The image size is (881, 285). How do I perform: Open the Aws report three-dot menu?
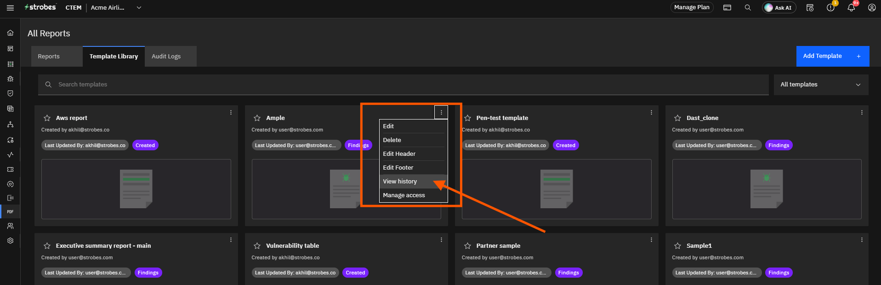click(231, 113)
